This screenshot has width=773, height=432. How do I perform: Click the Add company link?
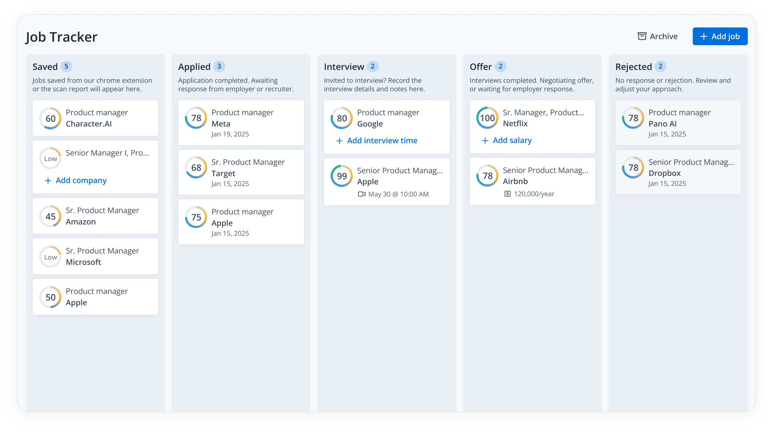click(x=76, y=181)
